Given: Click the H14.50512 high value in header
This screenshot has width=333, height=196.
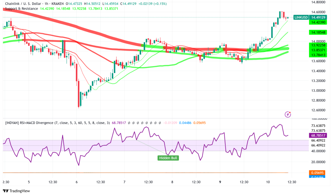Looking at the screenshot, I should point(92,4).
